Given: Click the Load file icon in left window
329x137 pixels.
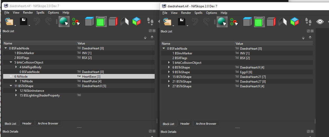Looking at the screenshot, I should point(9,21).
